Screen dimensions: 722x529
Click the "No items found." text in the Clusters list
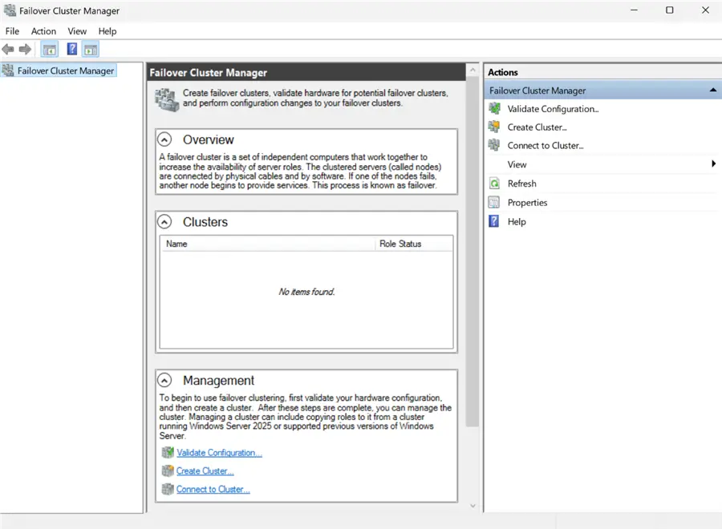[306, 292]
